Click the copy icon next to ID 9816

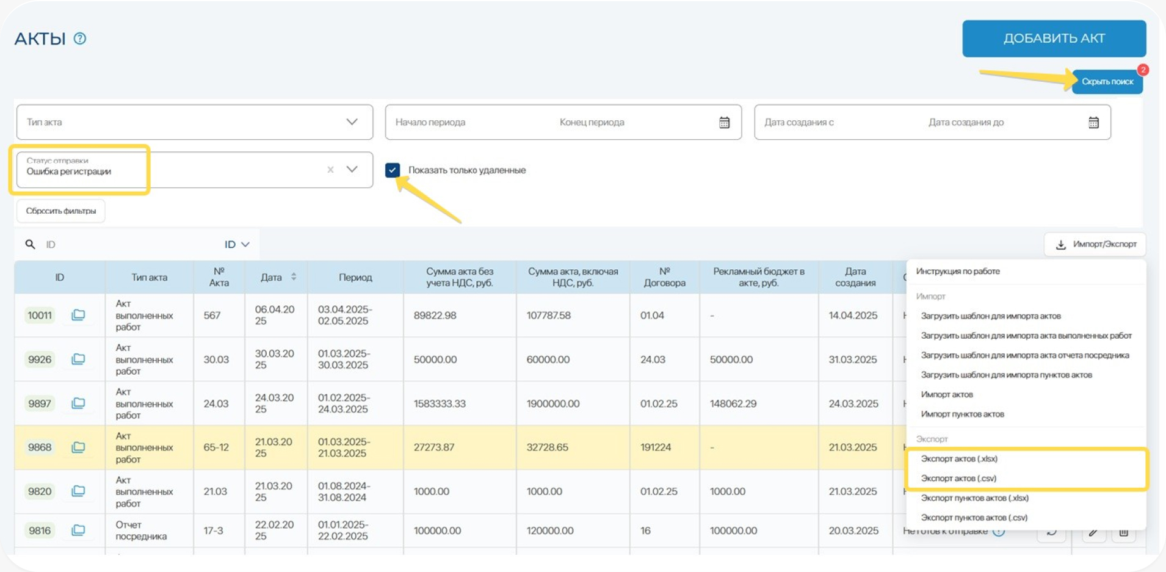tap(78, 530)
